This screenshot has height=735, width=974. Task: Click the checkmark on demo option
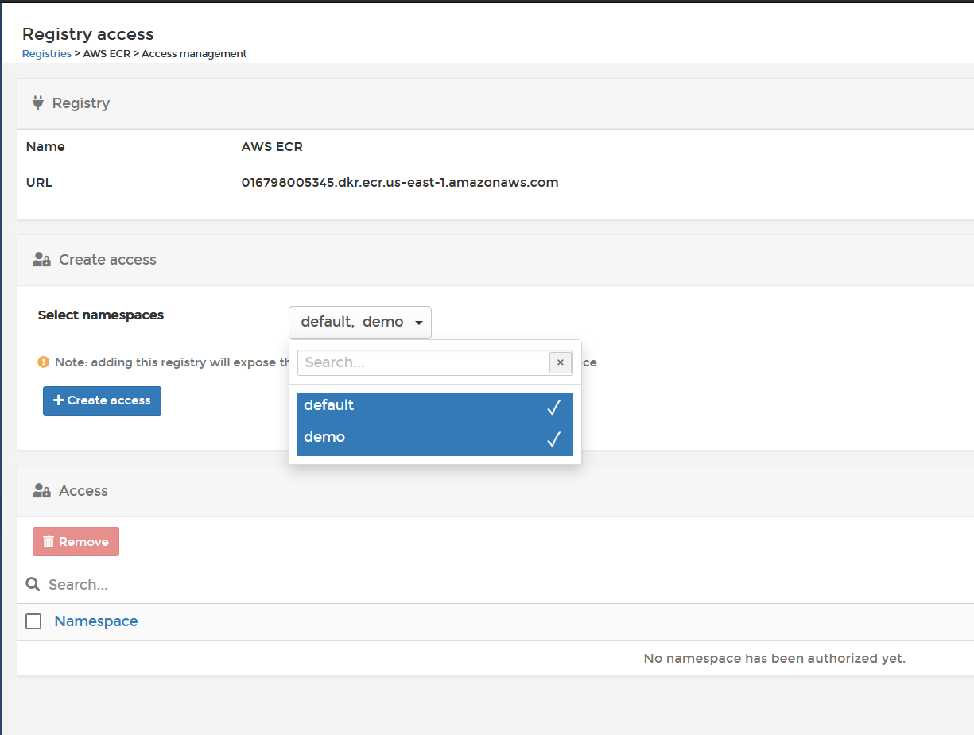coord(554,439)
